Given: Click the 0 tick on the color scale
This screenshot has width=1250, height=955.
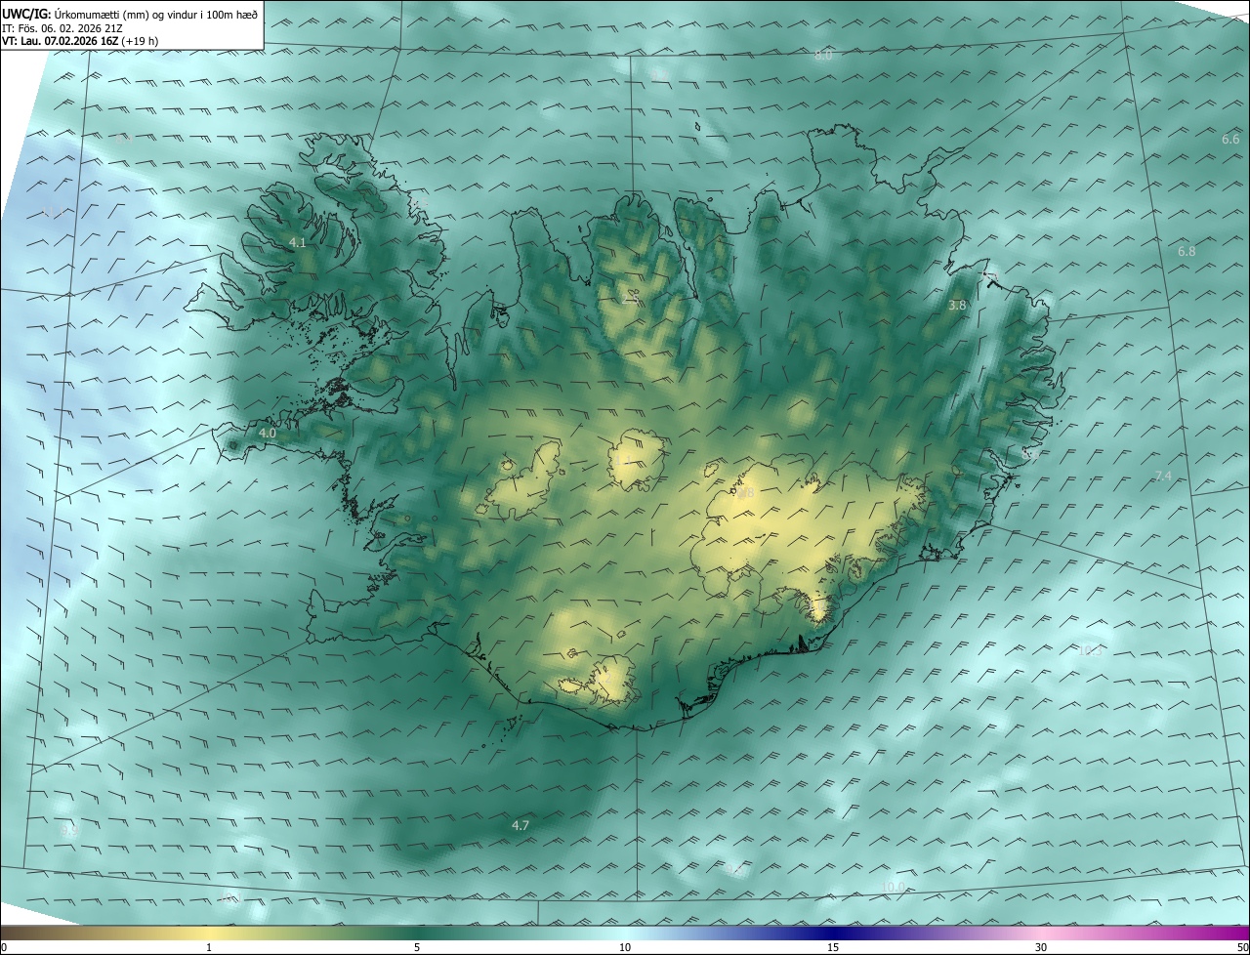Looking at the screenshot, I should pos(4,948).
